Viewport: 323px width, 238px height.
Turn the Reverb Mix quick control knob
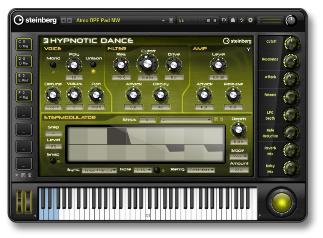291,151
